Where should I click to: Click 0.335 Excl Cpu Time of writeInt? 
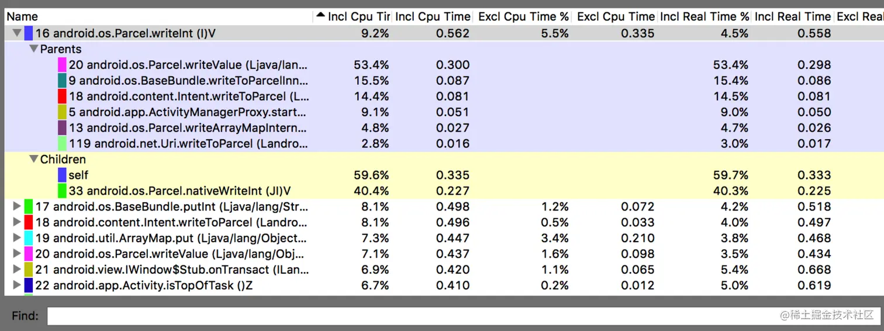pyautogui.click(x=638, y=33)
